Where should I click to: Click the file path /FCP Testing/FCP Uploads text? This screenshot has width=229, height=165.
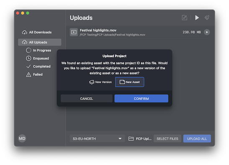113,35
